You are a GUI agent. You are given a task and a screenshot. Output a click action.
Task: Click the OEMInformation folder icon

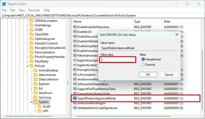click(x=32, y=21)
